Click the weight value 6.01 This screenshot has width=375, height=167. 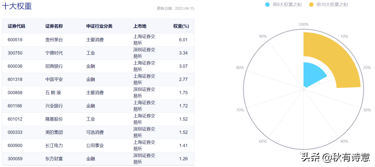tap(183, 40)
